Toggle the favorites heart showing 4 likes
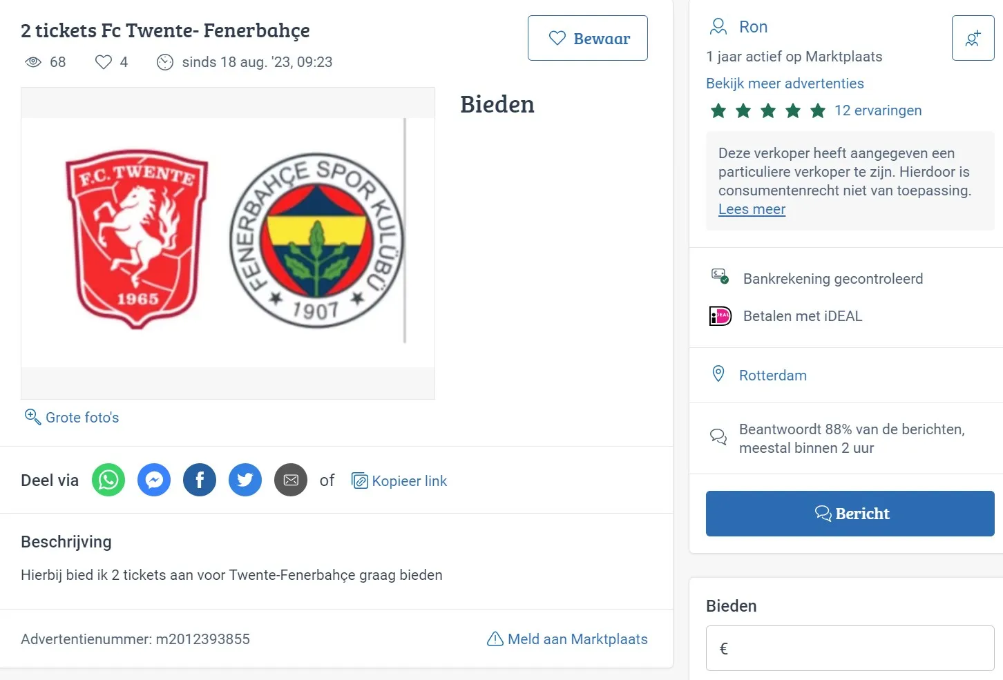1003x680 pixels. 104,62
